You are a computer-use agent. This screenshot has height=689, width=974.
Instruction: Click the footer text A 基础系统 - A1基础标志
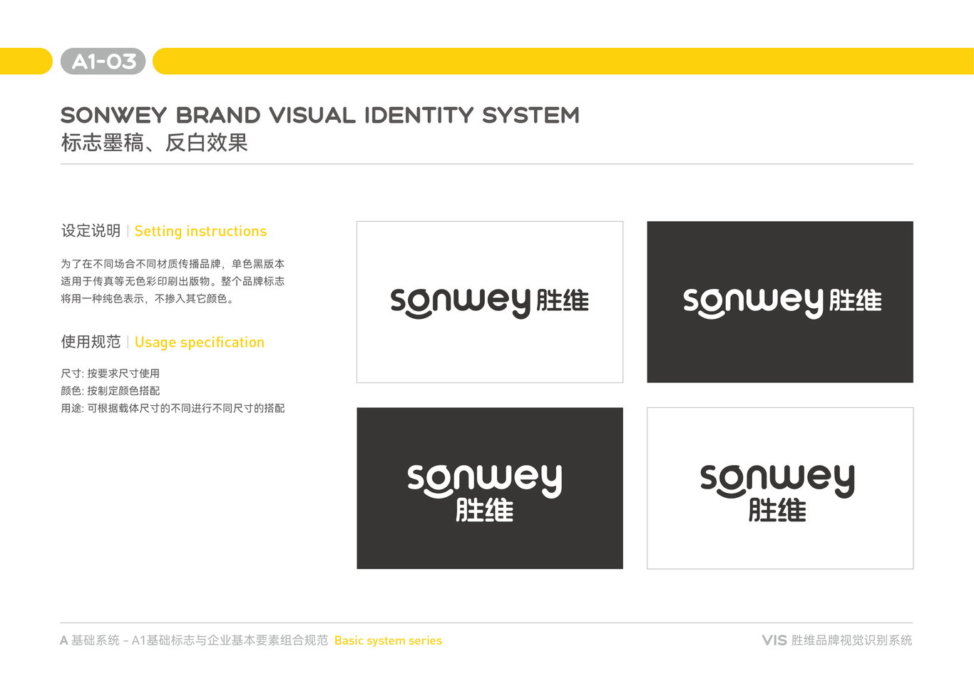pyautogui.click(x=194, y=640)
